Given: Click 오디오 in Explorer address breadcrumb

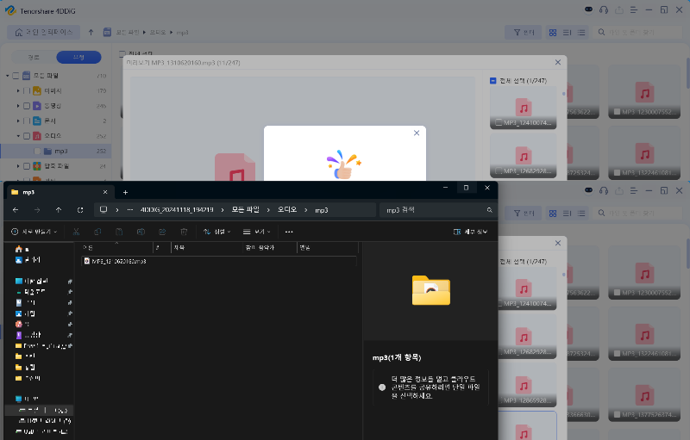Looking at the screenshot, I should 287,210.
